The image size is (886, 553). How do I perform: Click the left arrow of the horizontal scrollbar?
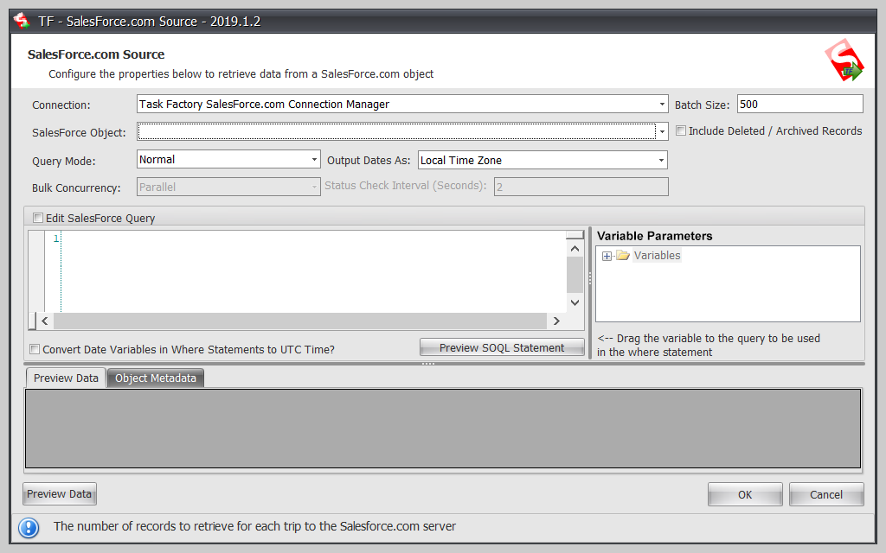click(44, 320)
